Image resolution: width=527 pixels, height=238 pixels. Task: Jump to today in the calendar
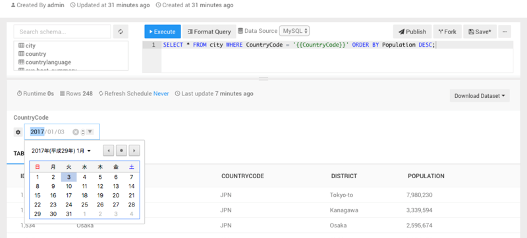(x=121, y=151)
